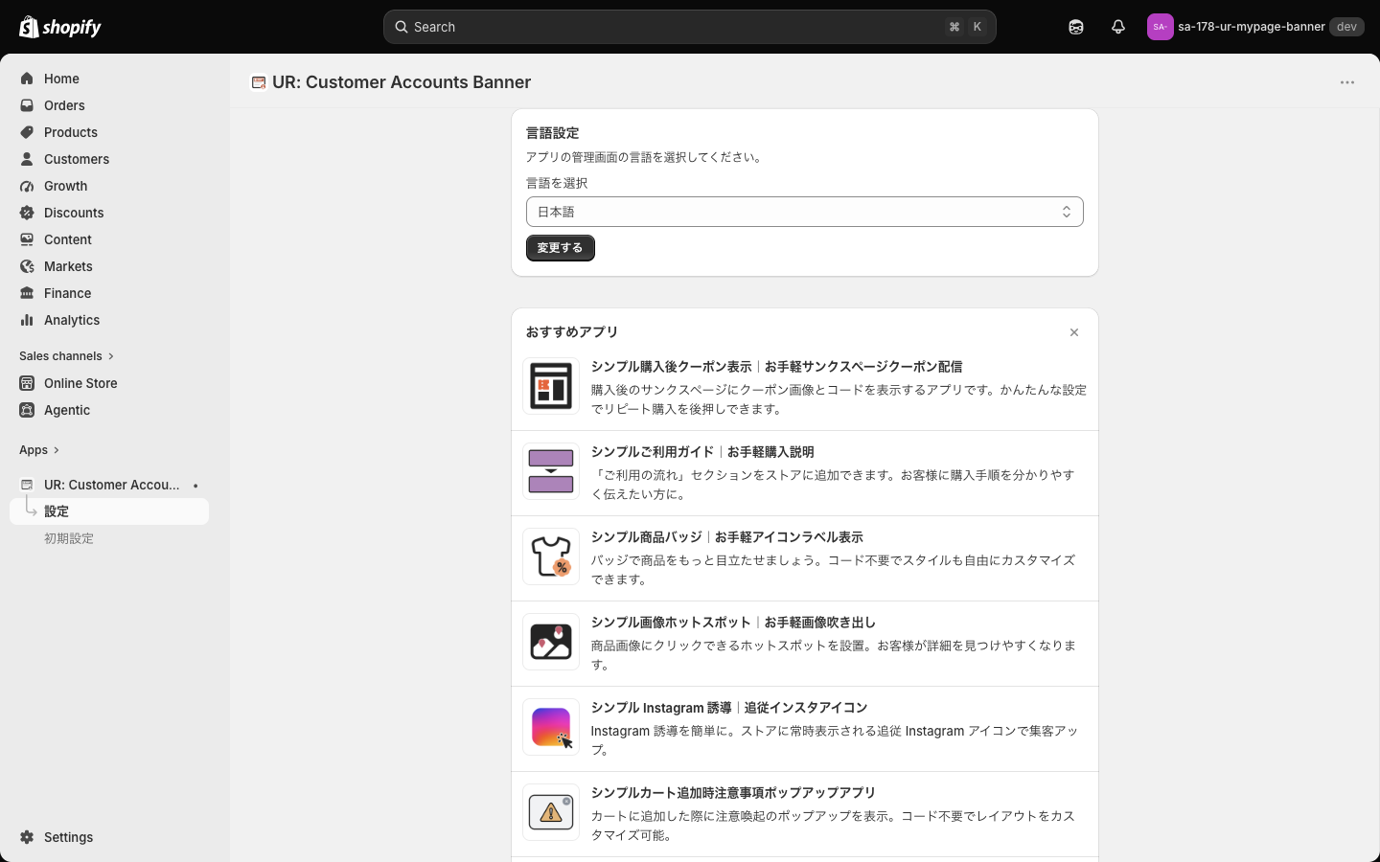
Task: Open the sa-178-ur-mypage-banner store menu
Action: point(1254,27)
